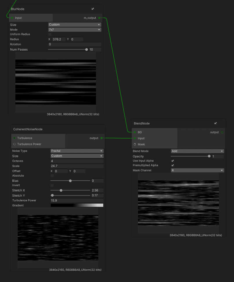The height and width of the screenshot is (282, 234).
Task: Click the Scale field 24.7
Action: 77,166
